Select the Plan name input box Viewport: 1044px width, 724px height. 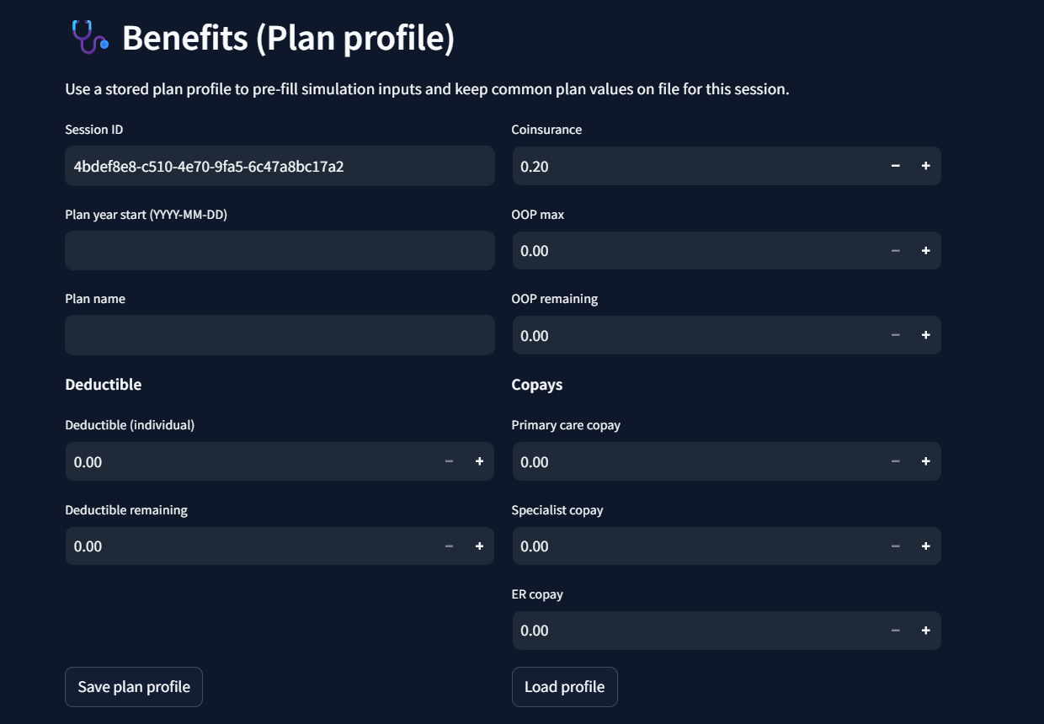279,335
